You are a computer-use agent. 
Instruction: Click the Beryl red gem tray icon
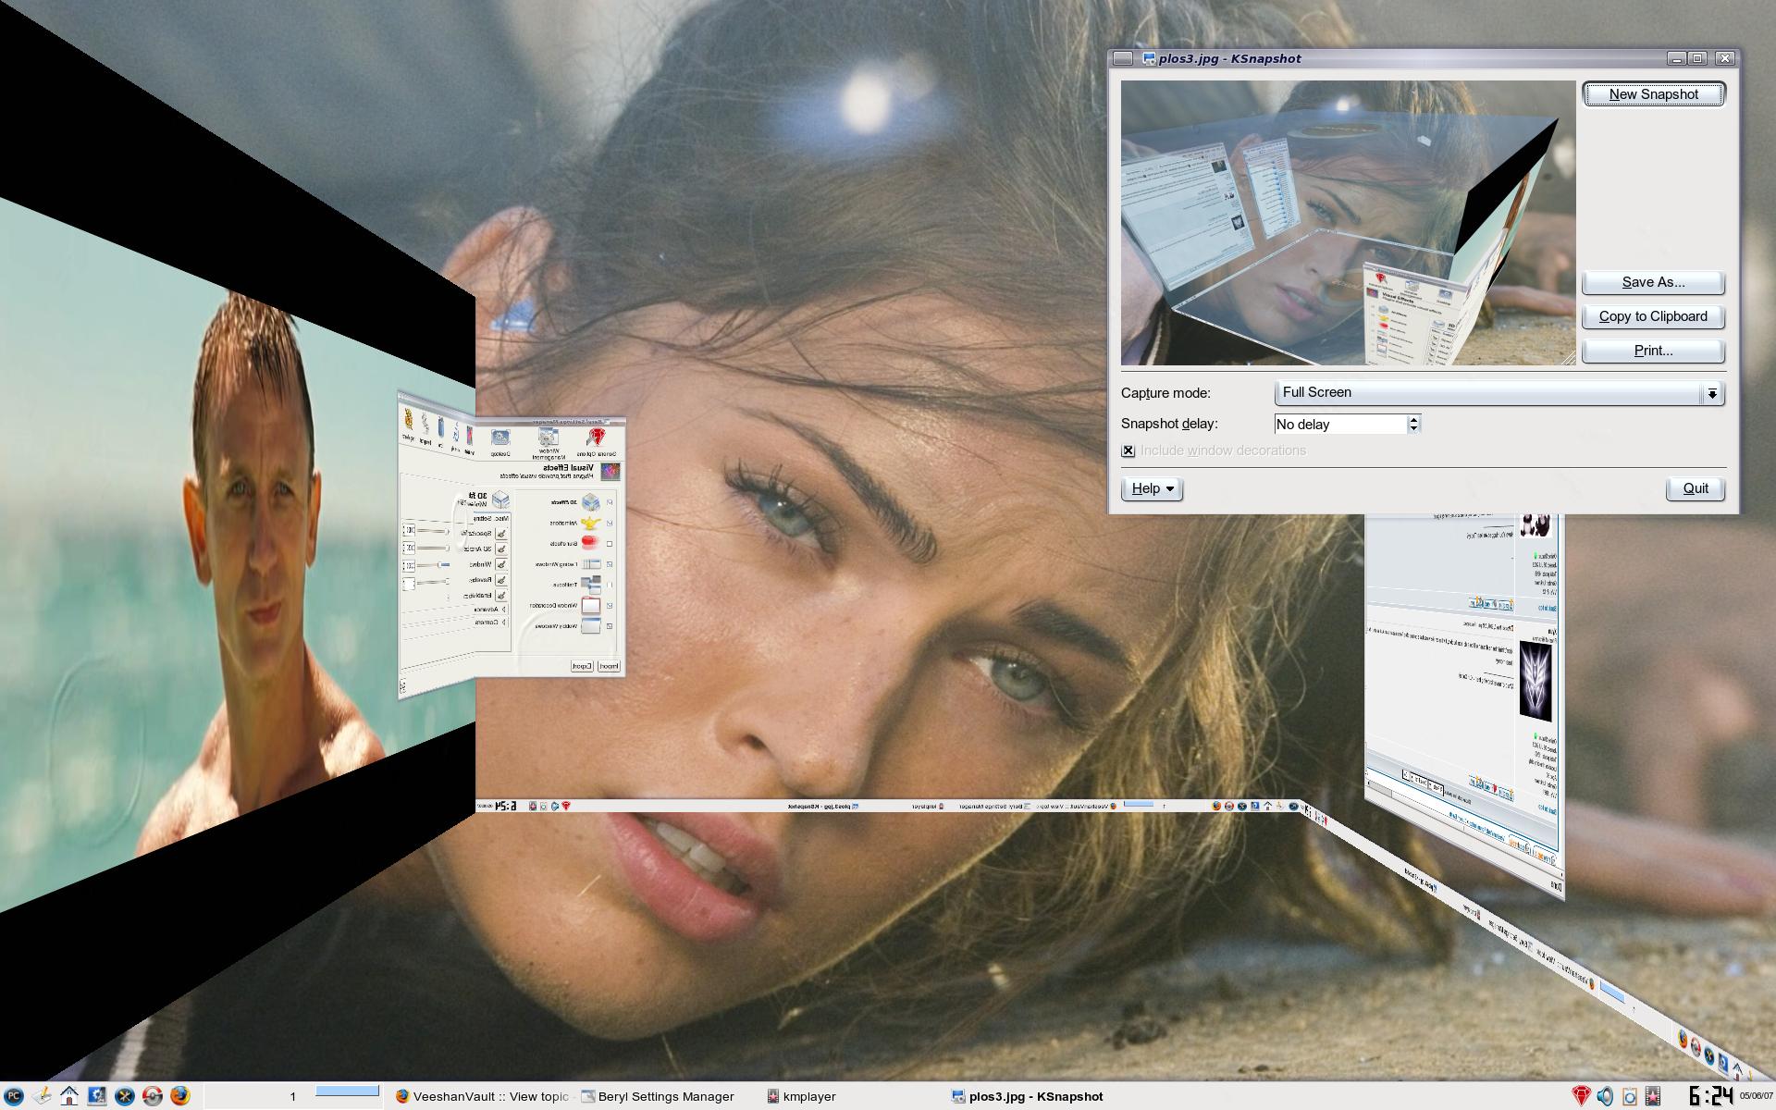point(1581,1096)
